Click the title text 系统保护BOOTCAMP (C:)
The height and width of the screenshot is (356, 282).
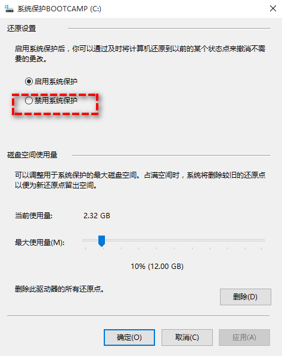click(x=59, y=8)
